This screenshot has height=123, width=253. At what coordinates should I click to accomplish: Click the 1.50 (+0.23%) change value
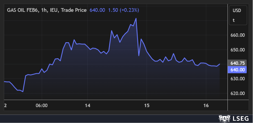click(123, 10)
